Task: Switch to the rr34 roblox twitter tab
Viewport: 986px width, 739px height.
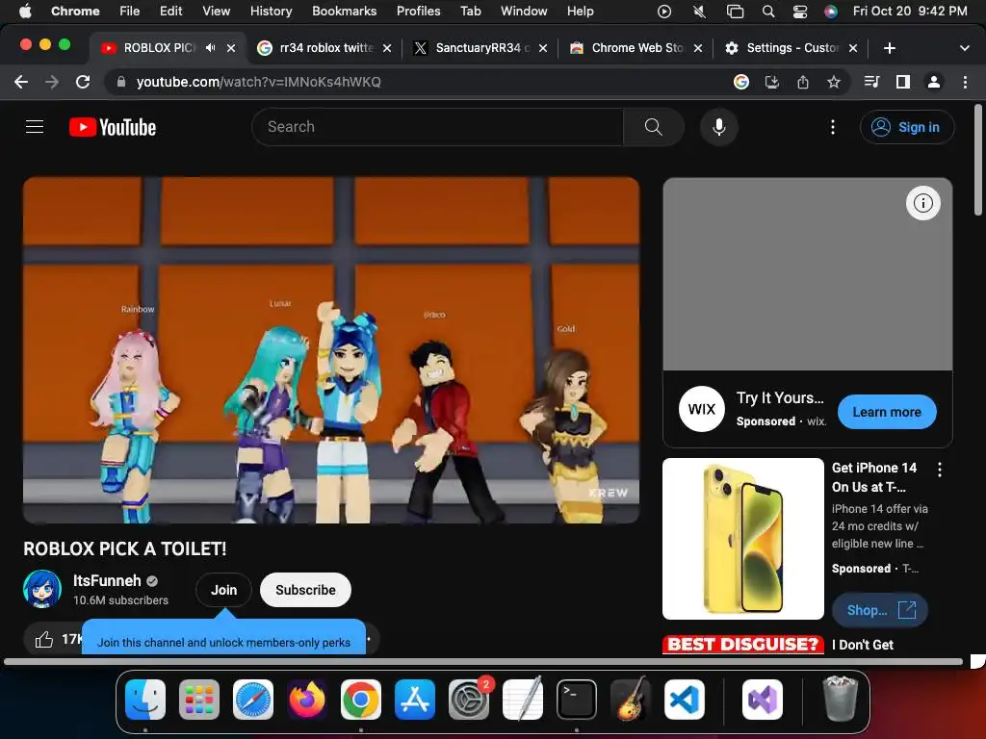Action: coord(324,48)
